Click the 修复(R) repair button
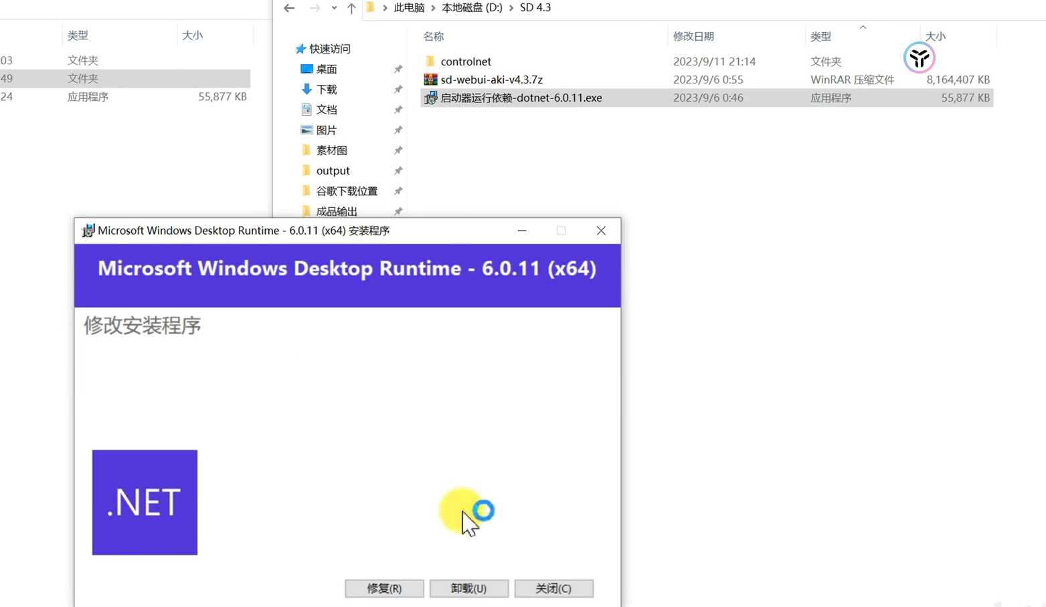Viewport: 1046px width, 607px height. [x=384, y=588]
